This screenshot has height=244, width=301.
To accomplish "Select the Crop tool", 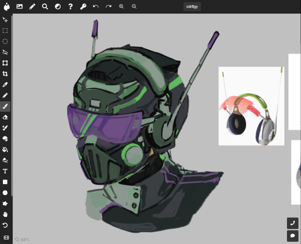I will click(x=5, y=74).
